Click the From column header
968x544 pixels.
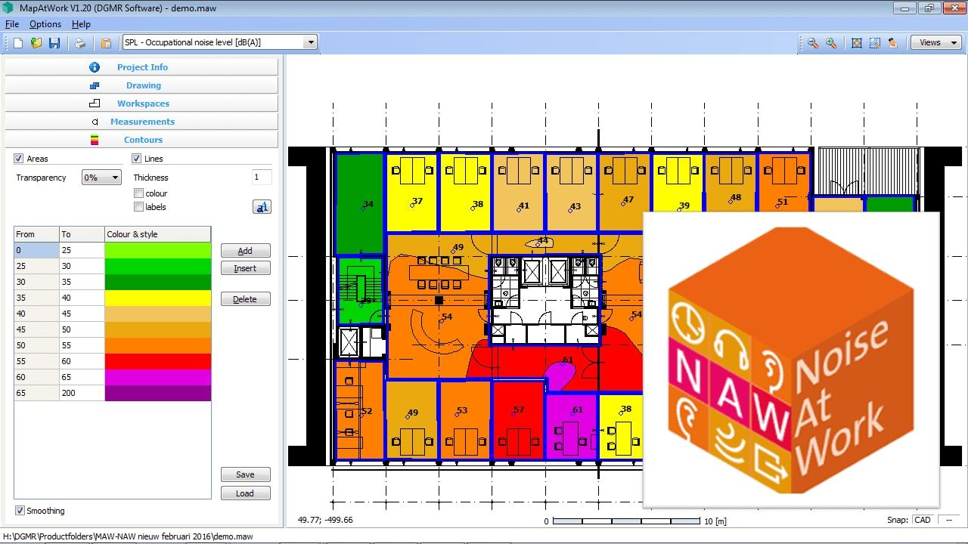[36, 234]
